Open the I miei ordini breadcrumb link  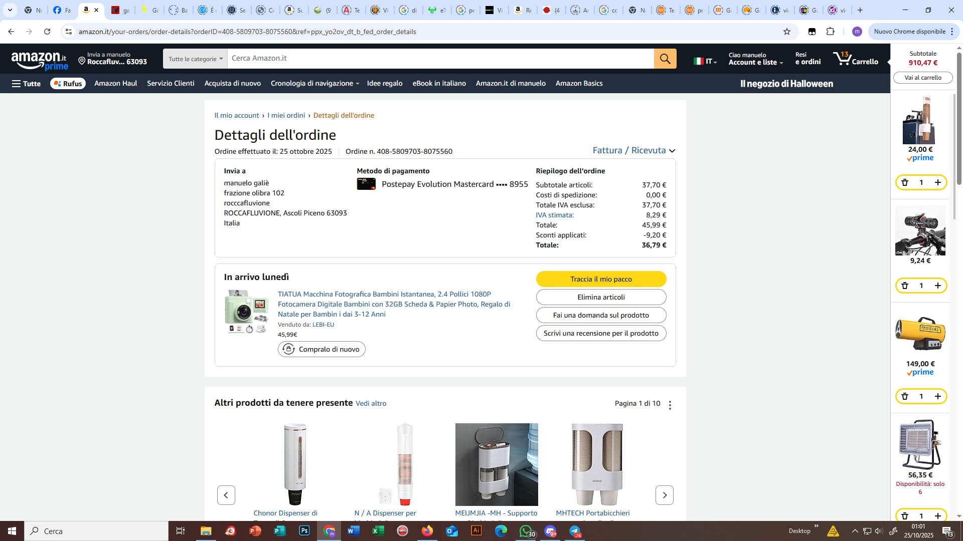286,115
